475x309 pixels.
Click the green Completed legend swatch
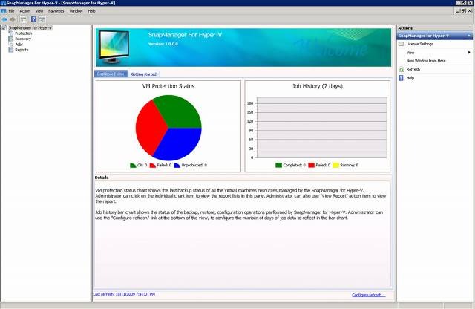(x=279, y=165)
